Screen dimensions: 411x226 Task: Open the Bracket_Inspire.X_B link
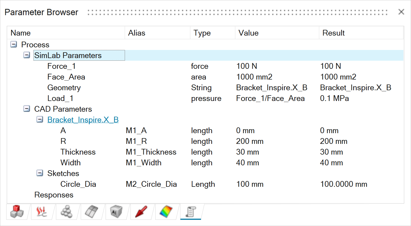(x=83, y=120)
